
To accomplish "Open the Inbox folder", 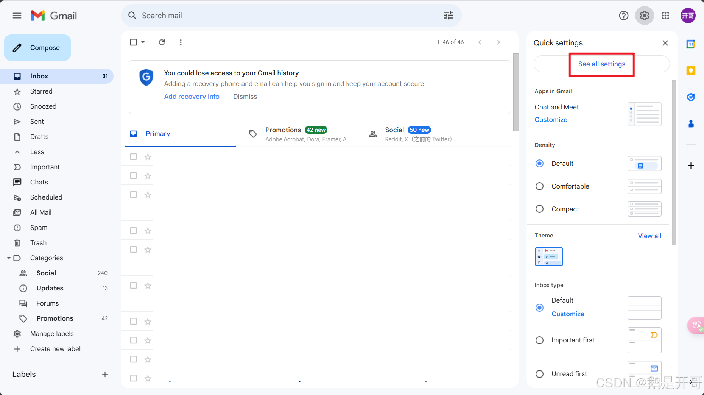I will (x=57, y=76).
